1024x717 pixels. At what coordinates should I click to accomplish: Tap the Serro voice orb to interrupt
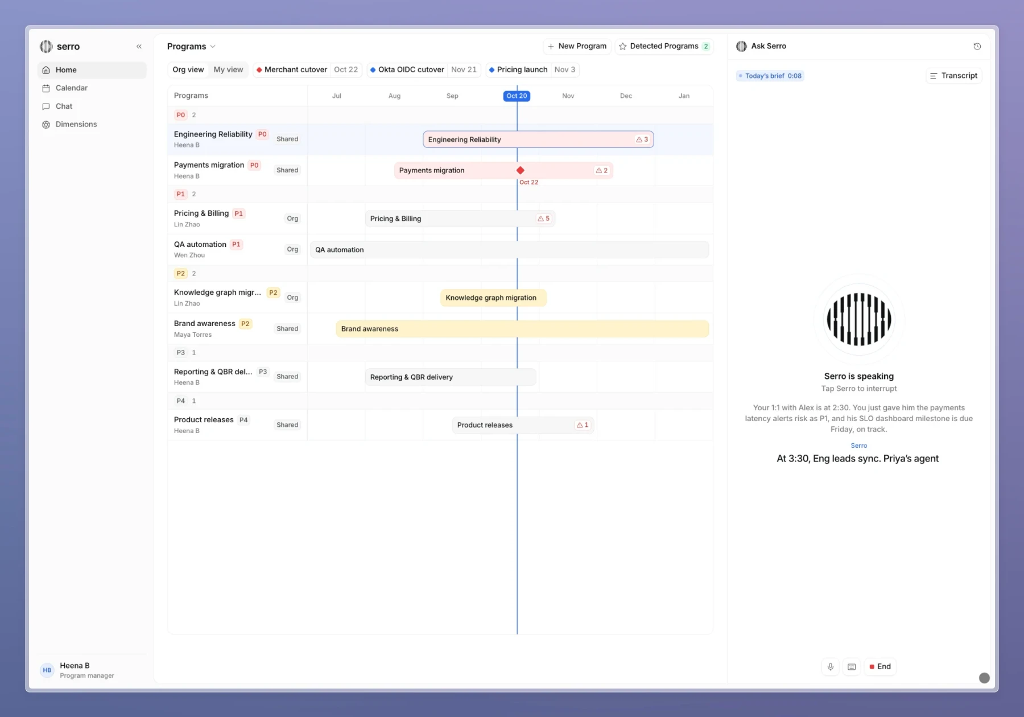tap(859, 320)
